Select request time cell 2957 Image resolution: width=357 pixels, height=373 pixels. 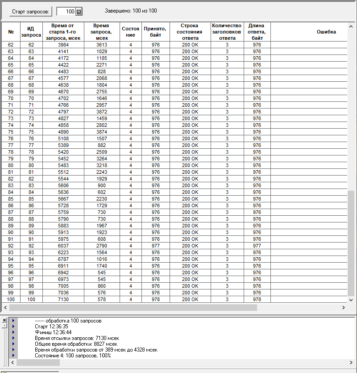[x=102, y=105]
